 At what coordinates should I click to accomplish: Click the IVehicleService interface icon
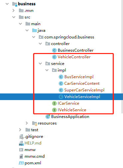click(x=54, y=110)
